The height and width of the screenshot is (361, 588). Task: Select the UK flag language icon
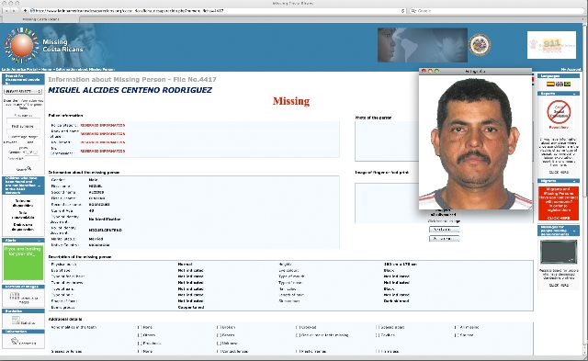(559, 84)
